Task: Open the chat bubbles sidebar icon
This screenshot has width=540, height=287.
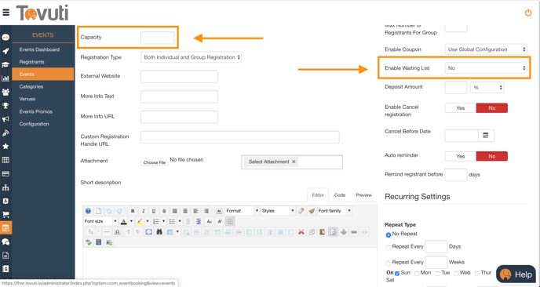Action: [5, 242]
